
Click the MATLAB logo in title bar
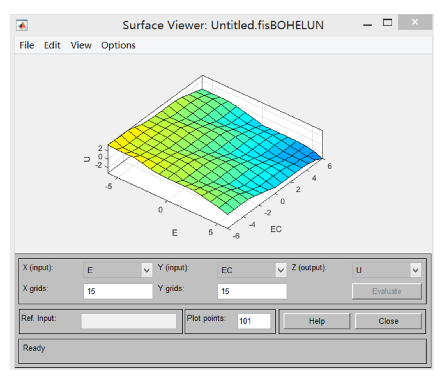coord(22,26)
